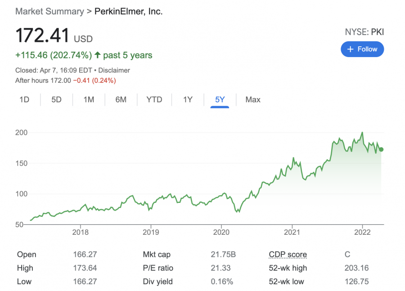Click the 150 y-axis value
This screenshot has width=405, height=291.
point(21,163)
